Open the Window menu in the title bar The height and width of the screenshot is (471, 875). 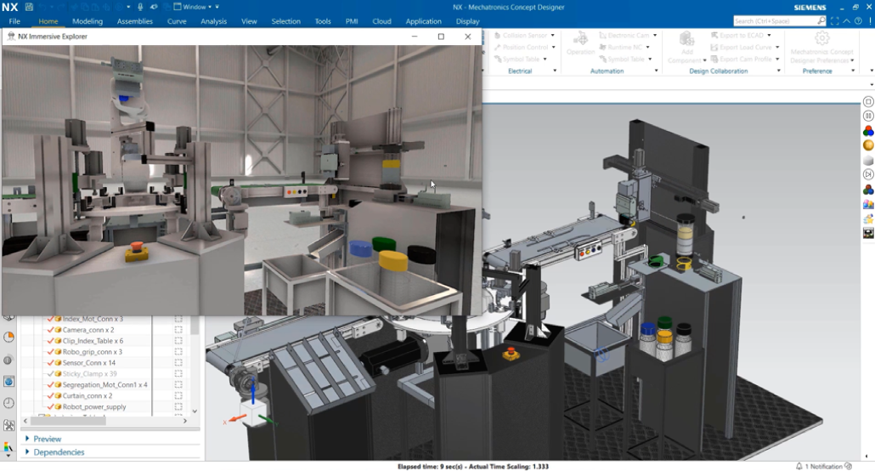click(193, 7)
